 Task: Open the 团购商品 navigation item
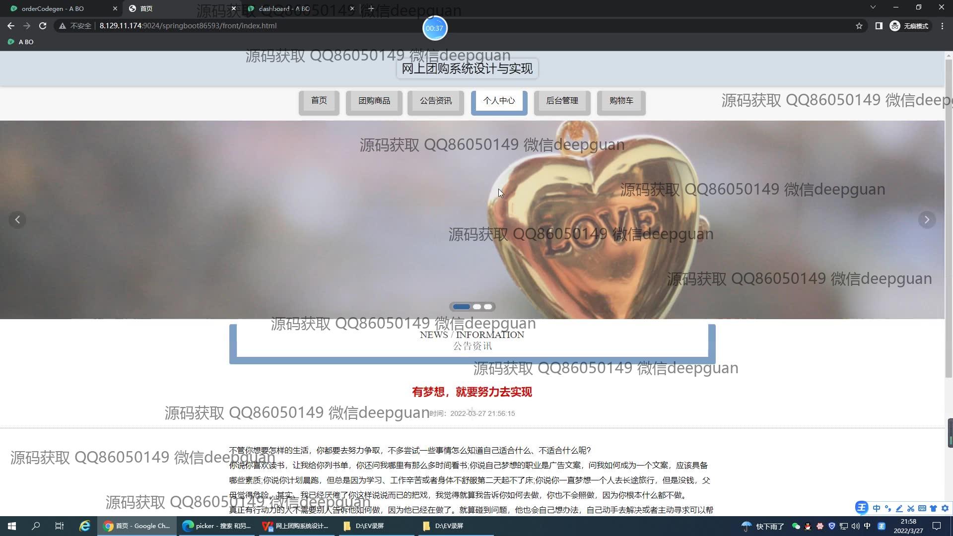(x=374, y=101)
